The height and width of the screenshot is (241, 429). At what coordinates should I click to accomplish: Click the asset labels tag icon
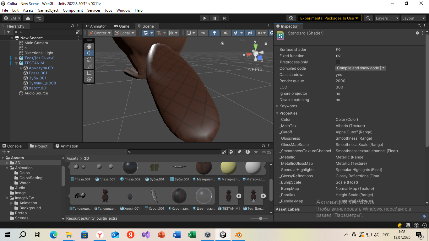(424, 216)
